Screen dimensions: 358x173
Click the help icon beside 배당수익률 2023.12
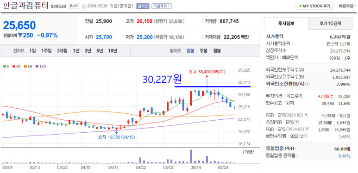coord(306,136)
